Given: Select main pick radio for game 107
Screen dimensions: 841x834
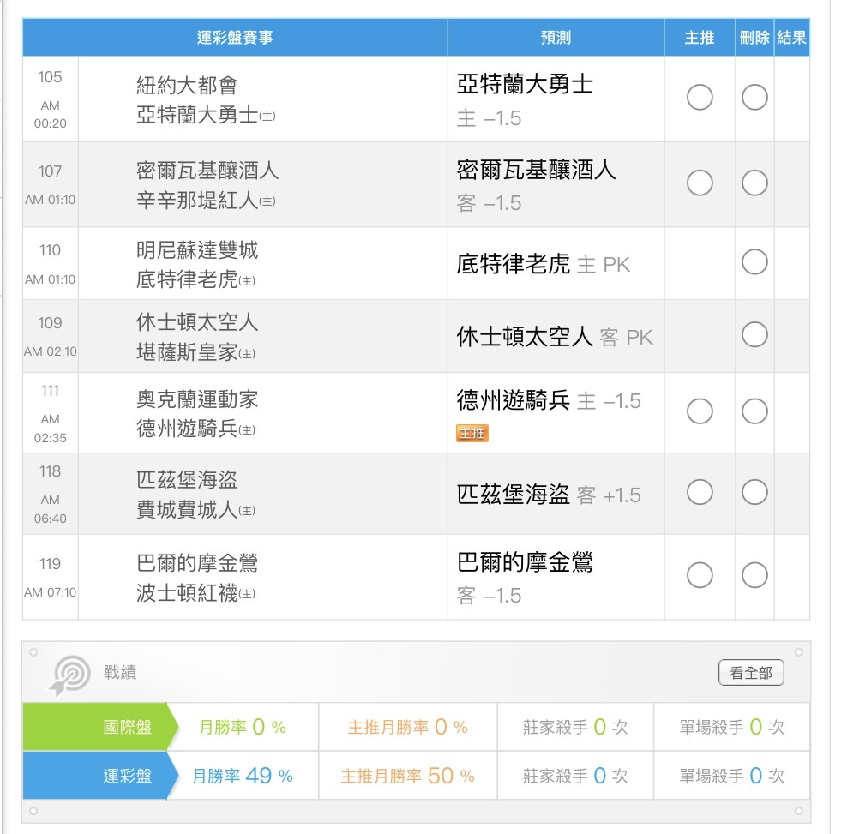Looking at the screenshot, I should [x=700, y=183].
